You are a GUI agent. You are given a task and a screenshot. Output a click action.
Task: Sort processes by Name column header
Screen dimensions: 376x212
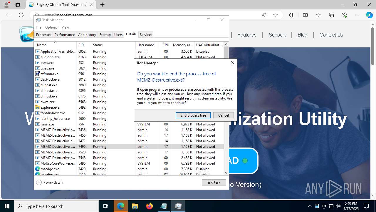[55, 45]
